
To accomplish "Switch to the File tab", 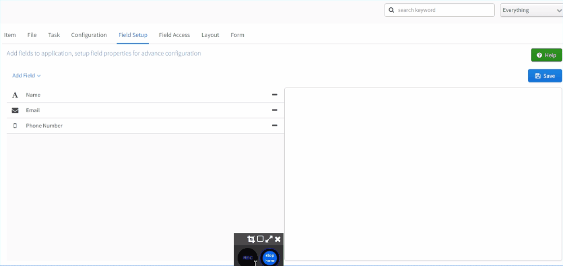I will click(x=32, y=35).
